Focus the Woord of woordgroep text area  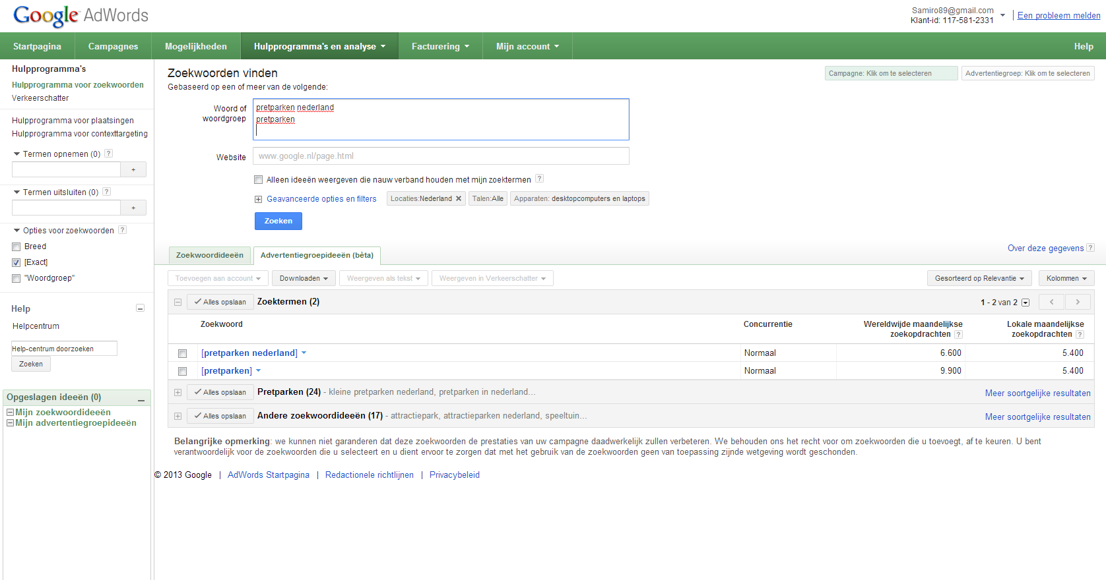click(441, 119)
